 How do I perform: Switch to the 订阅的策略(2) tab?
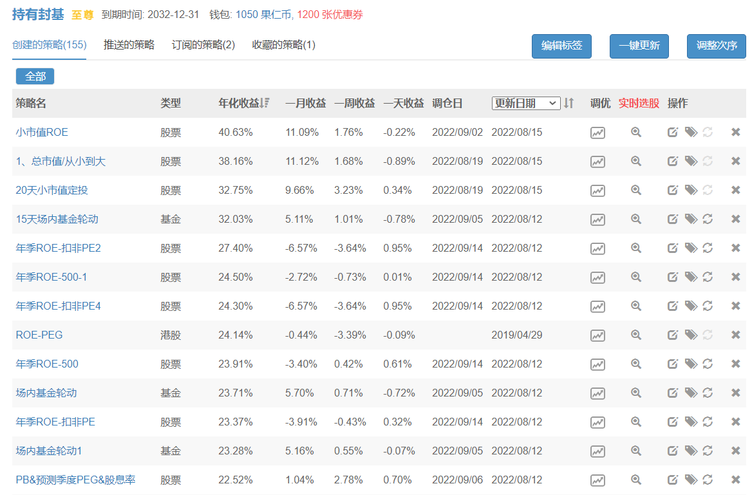(x=203, y=44)
